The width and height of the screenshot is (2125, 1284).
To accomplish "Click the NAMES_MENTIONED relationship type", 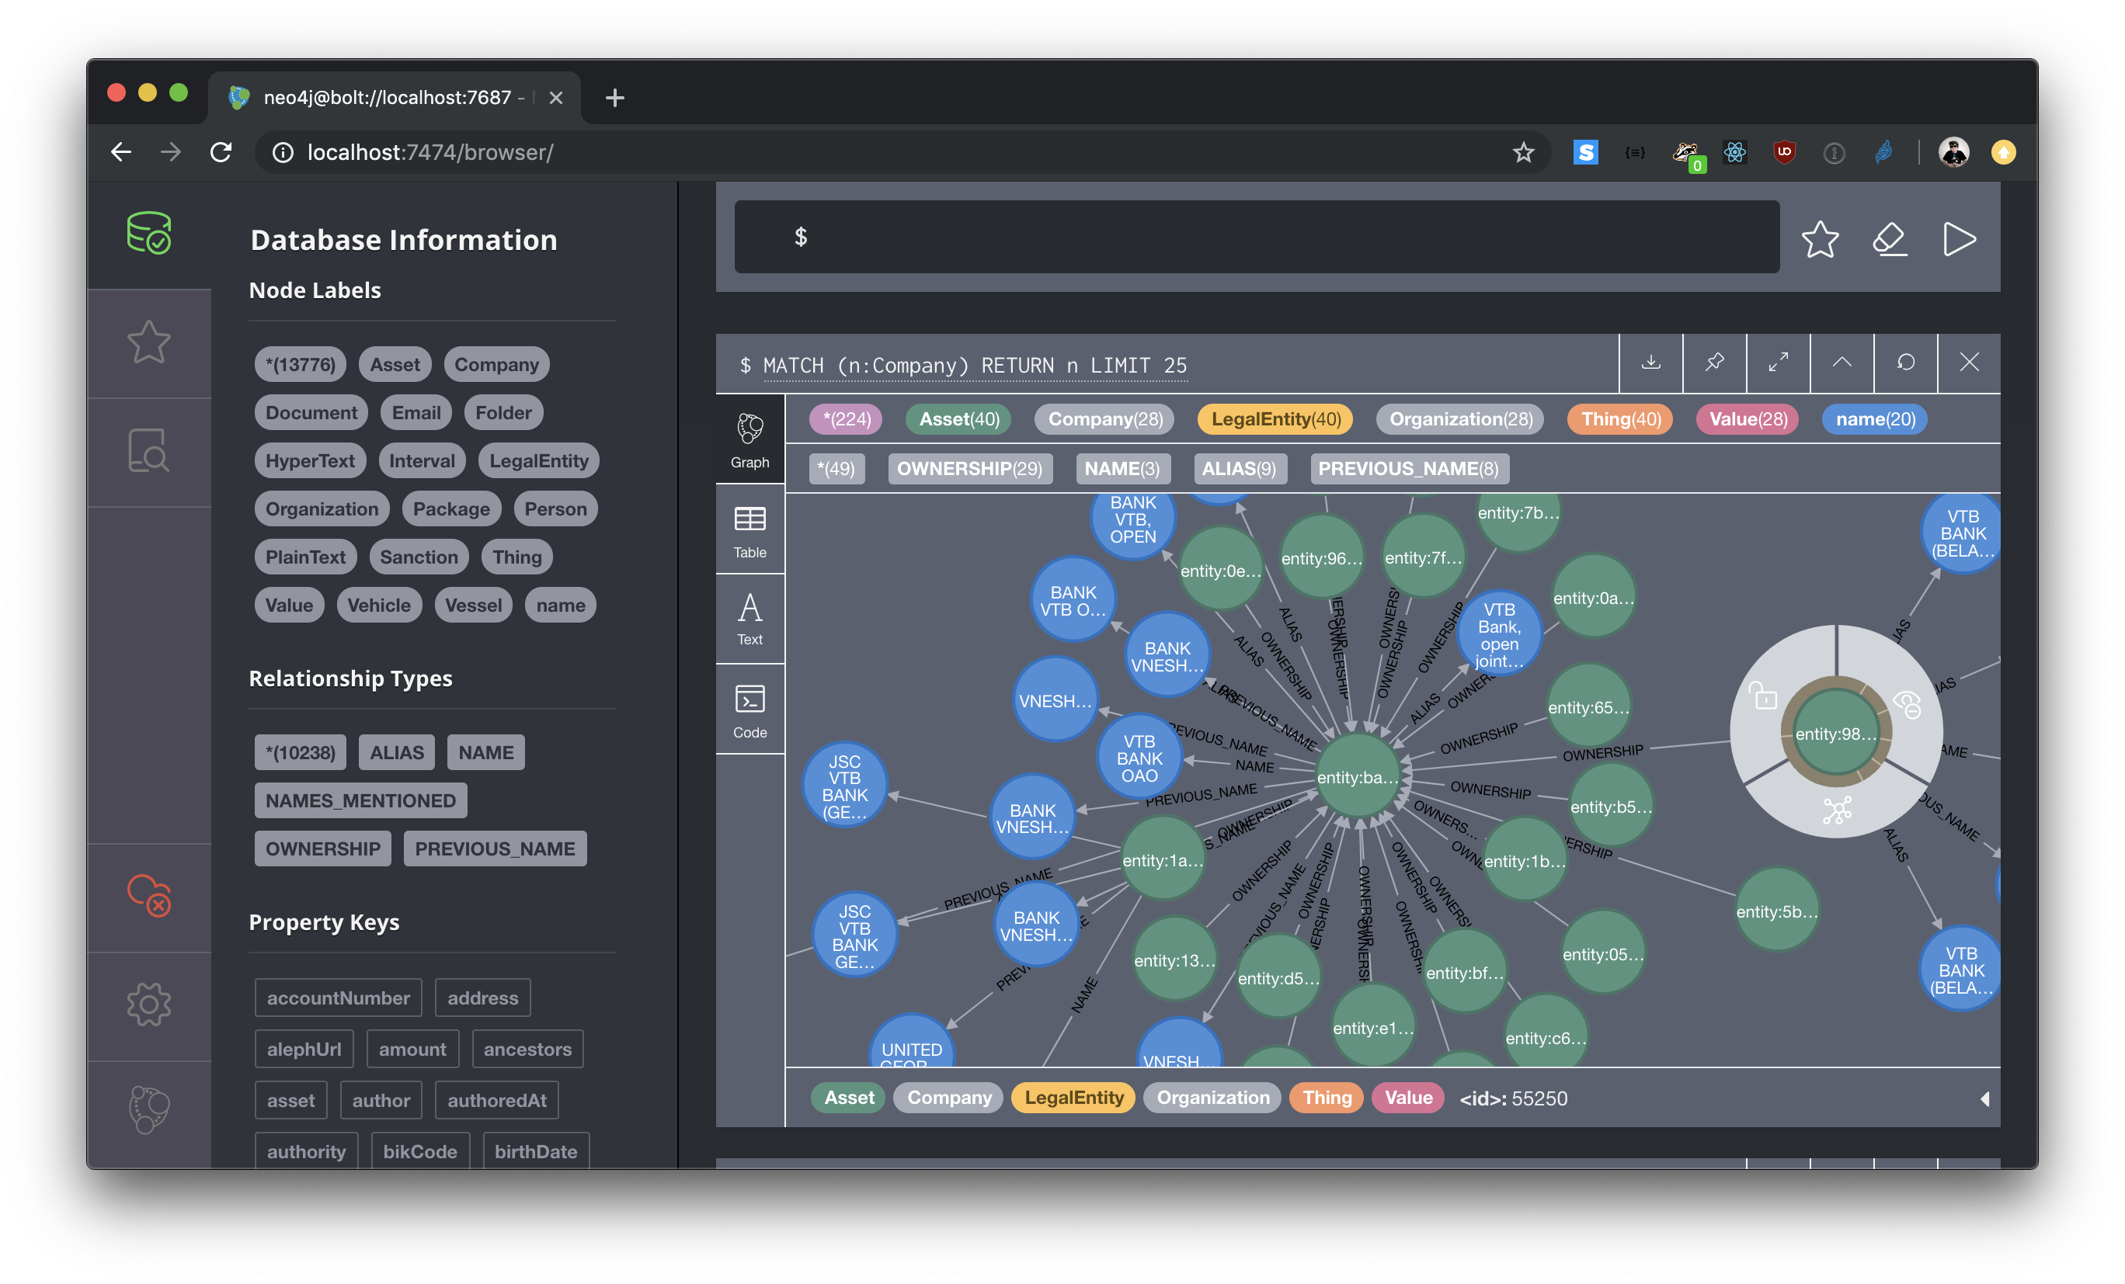I will tap(360, 801).
